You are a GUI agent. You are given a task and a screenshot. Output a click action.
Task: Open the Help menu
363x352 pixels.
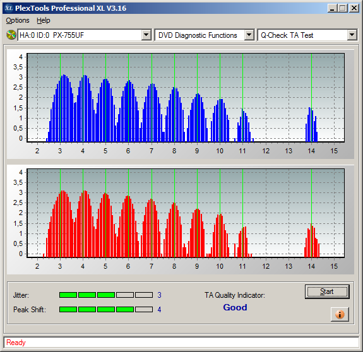click(44, 20)
